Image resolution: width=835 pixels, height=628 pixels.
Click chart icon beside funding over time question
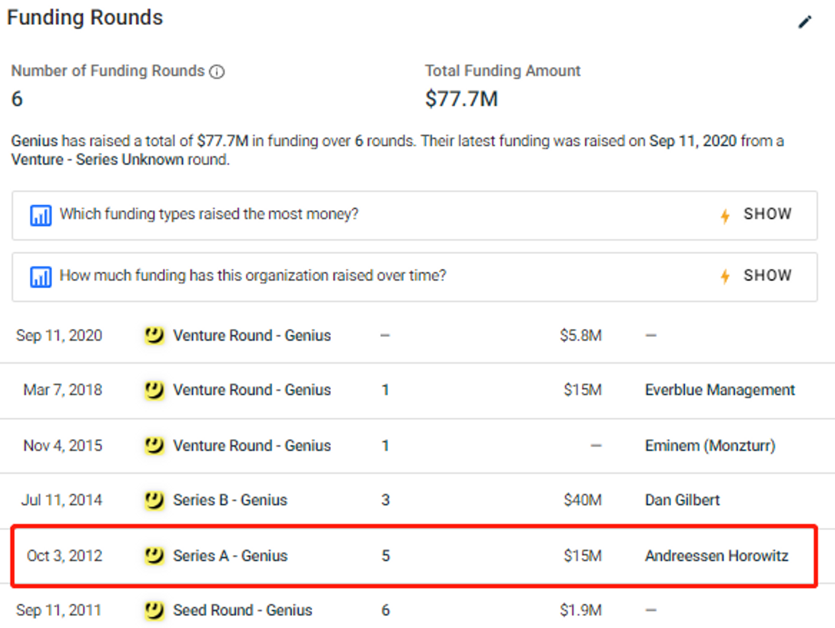click(40, 277)
